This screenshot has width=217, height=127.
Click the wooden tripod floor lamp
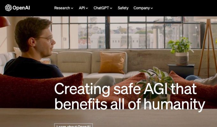(207, 47)
